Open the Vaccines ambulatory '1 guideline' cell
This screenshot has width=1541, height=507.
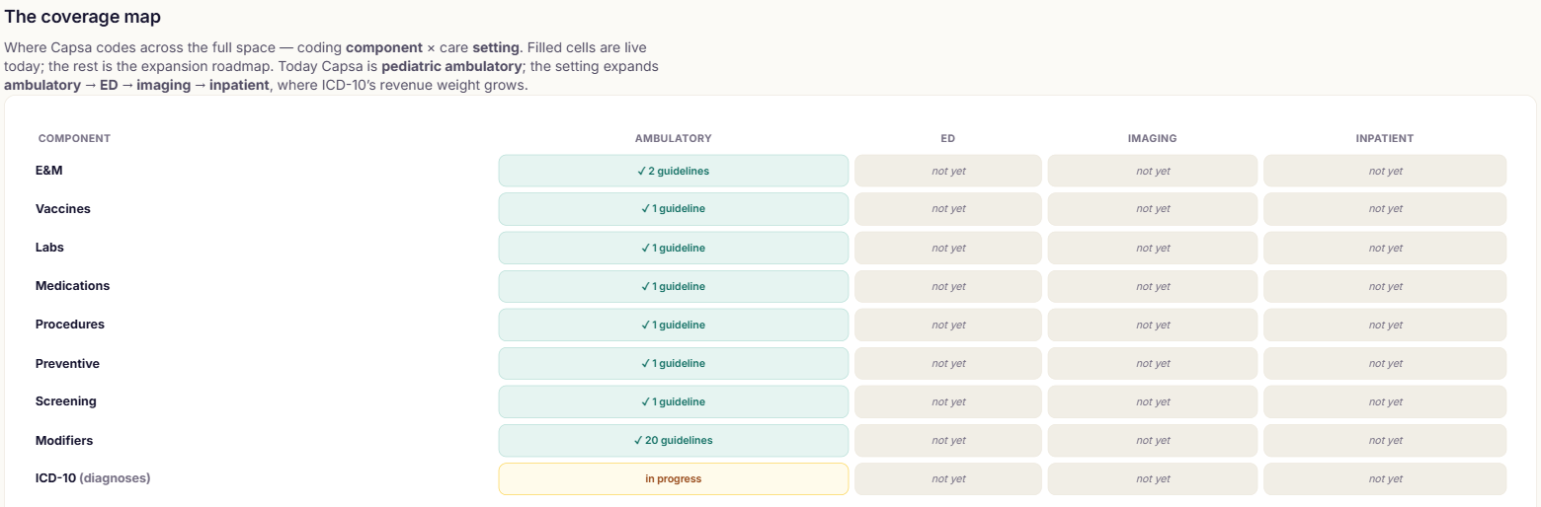tap(673, 209)
